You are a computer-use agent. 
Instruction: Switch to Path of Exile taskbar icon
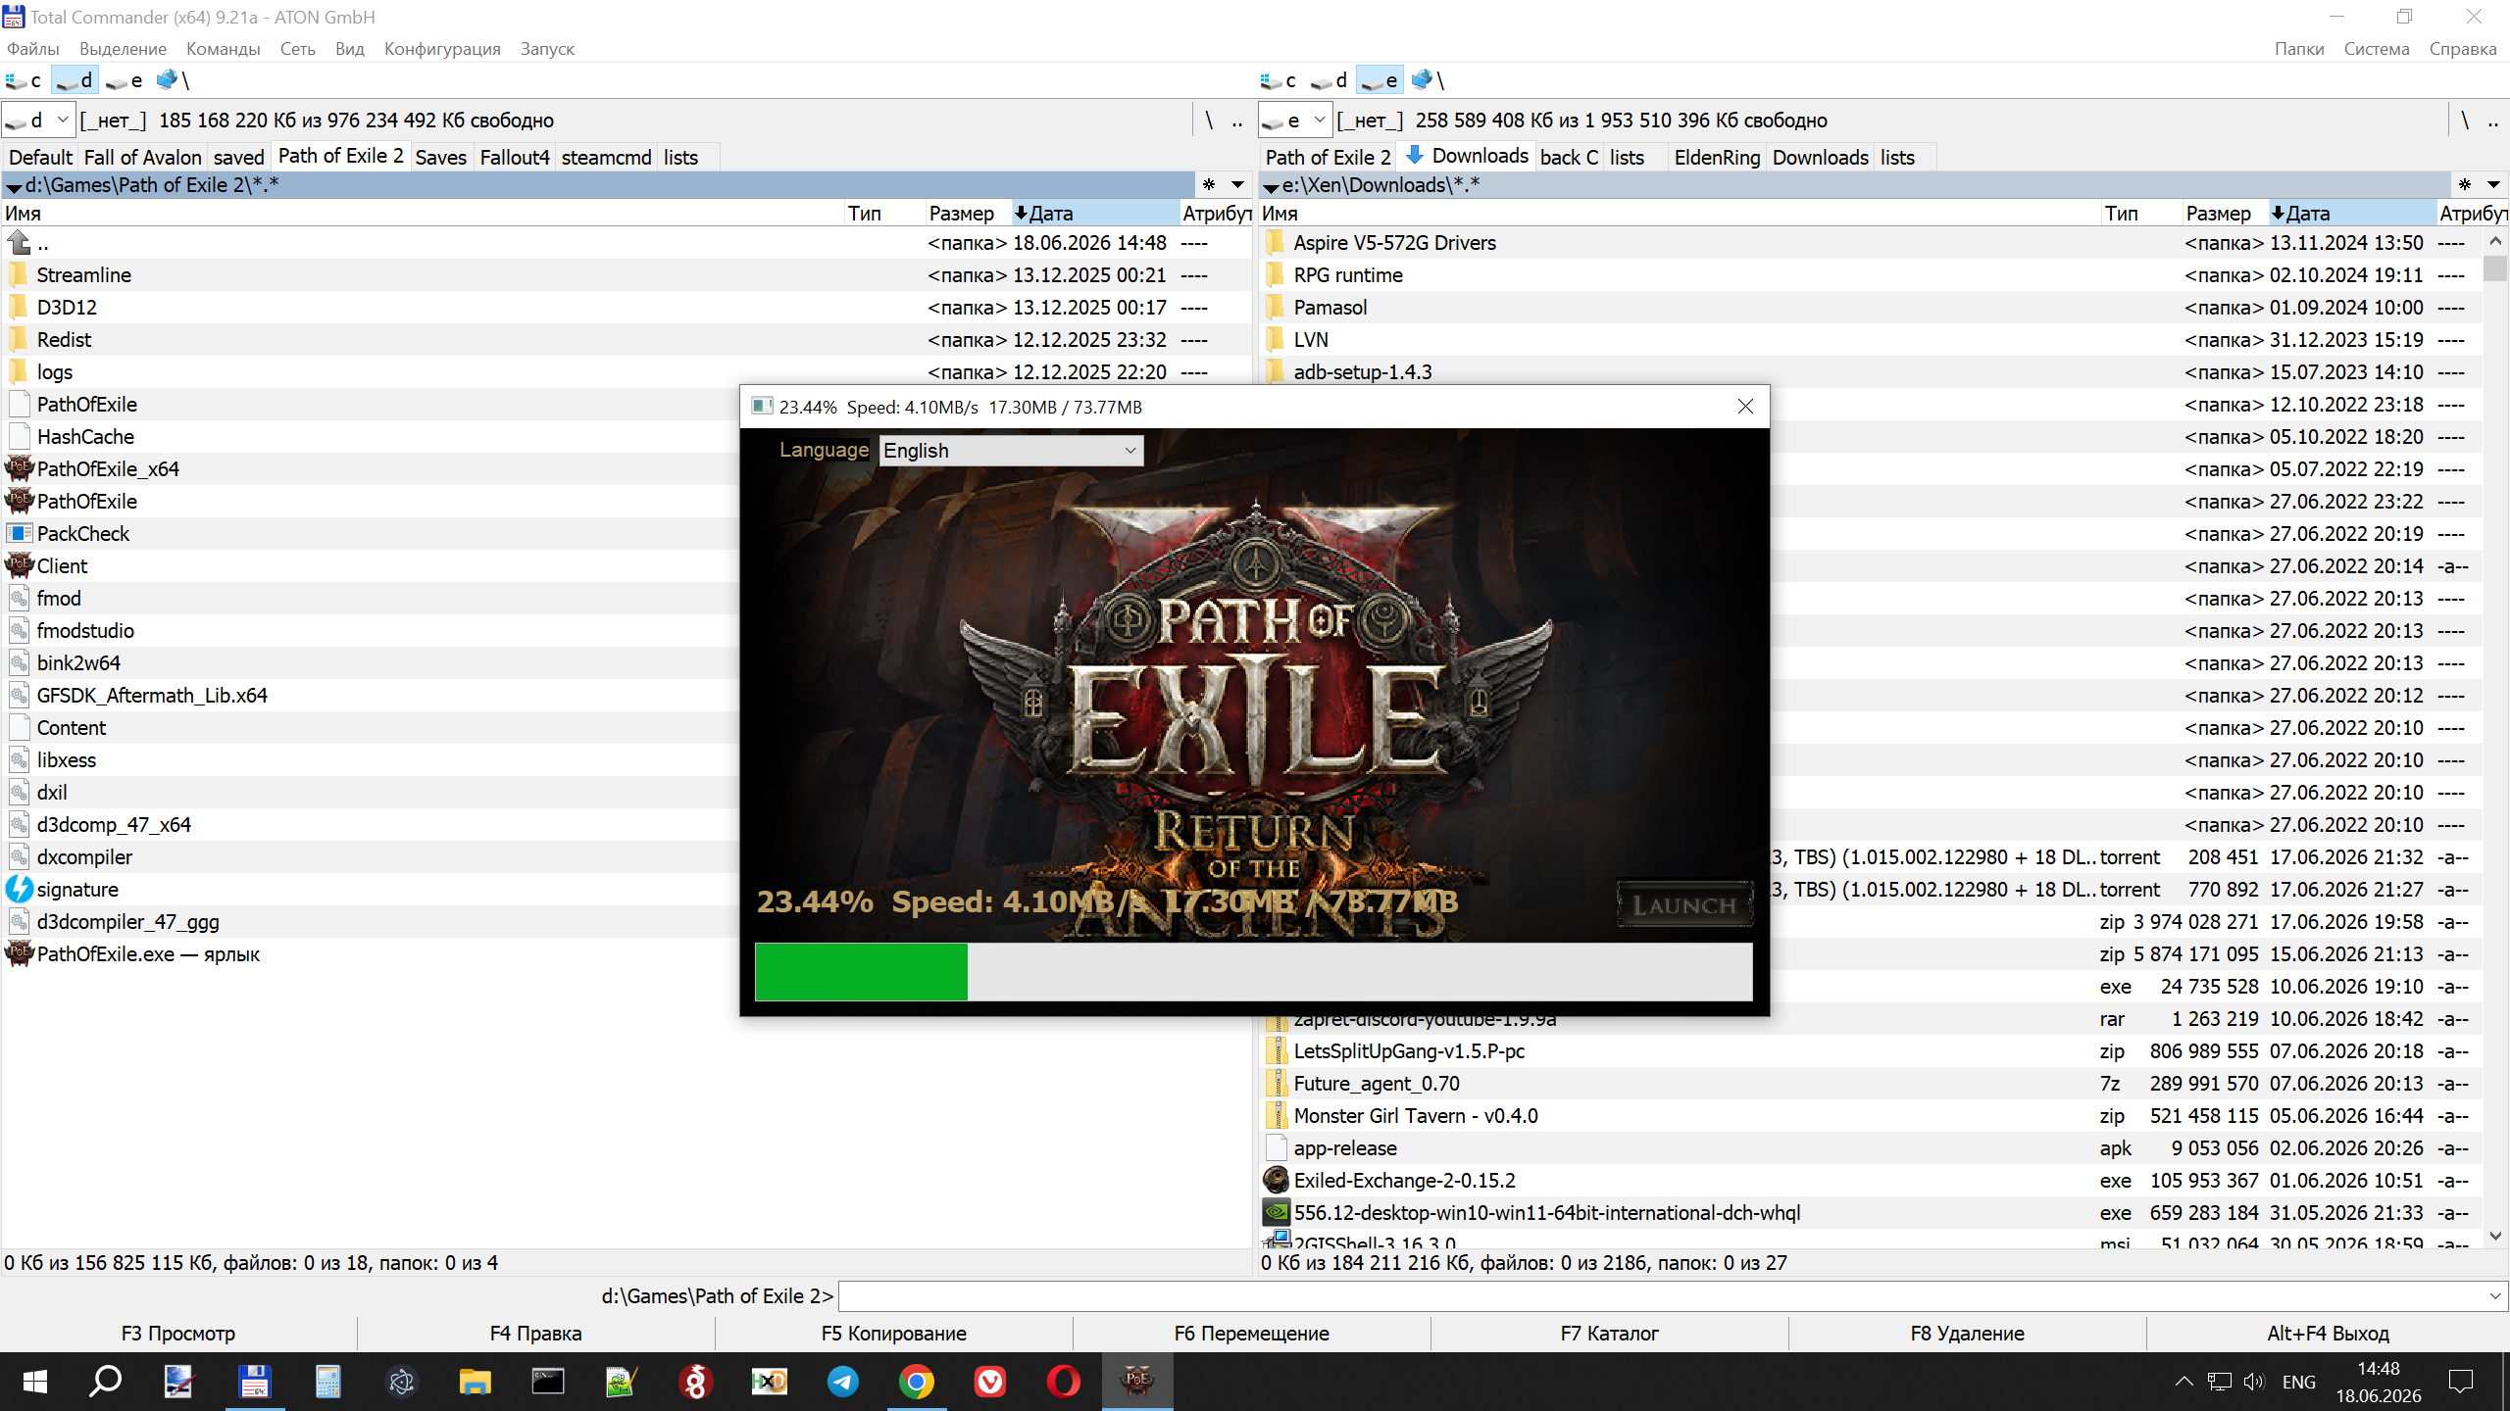1137,1382
